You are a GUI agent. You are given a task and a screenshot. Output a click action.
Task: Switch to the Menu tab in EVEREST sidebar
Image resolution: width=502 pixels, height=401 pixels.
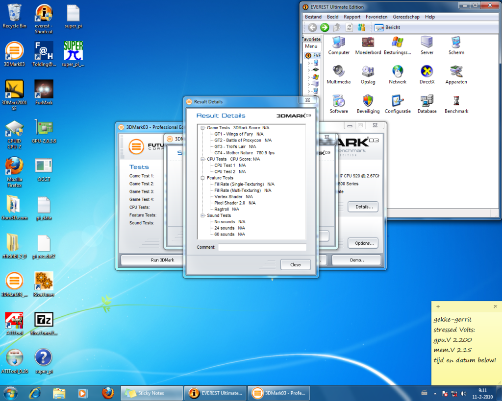click(311, 47)
